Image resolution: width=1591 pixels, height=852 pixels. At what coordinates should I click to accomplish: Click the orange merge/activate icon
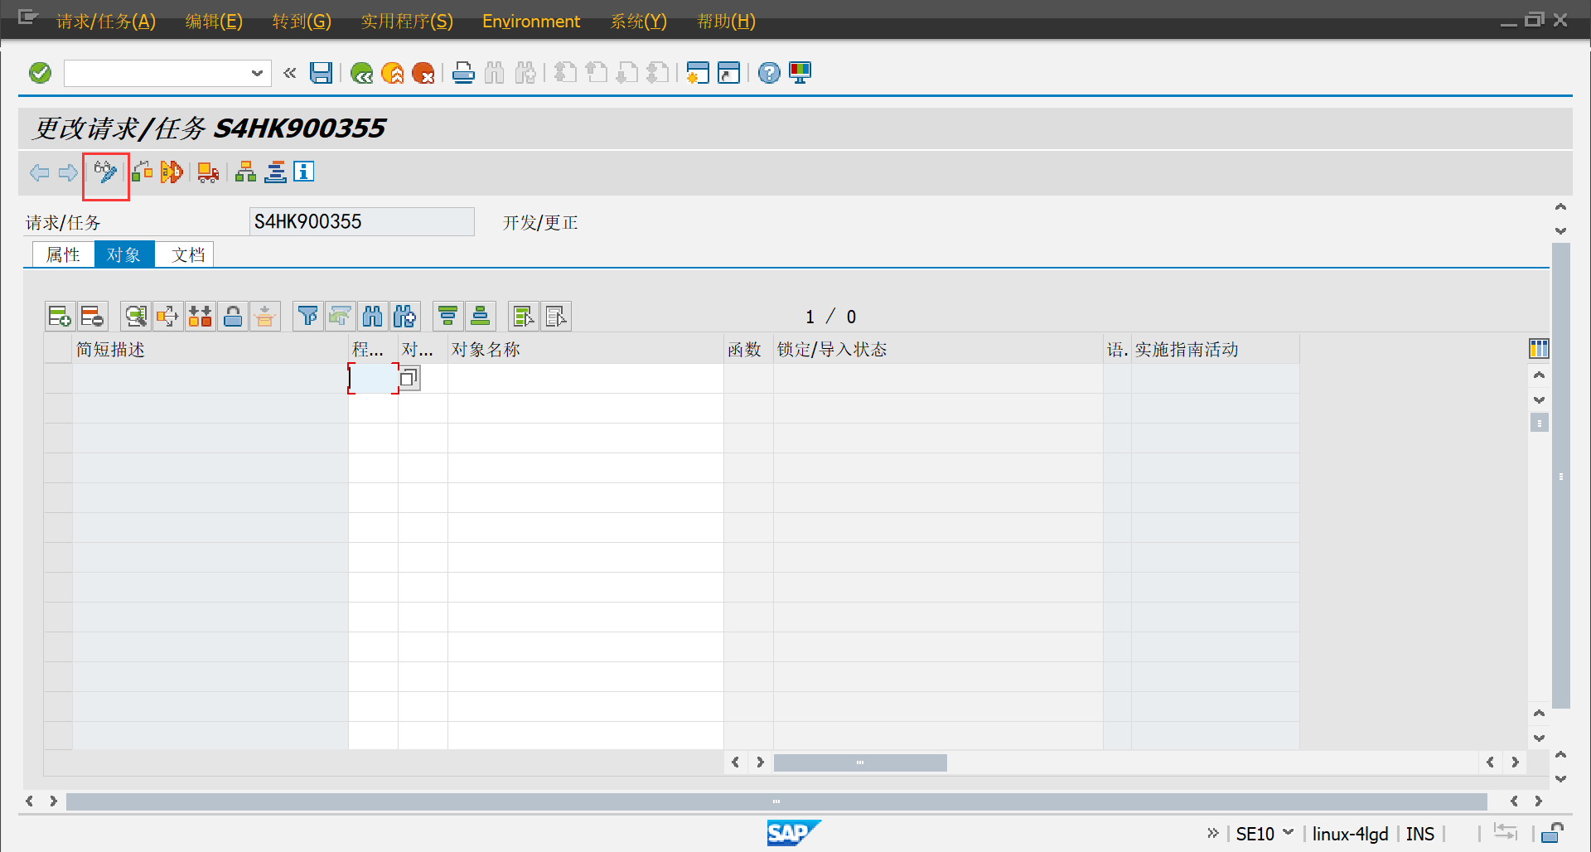point(172,172)
